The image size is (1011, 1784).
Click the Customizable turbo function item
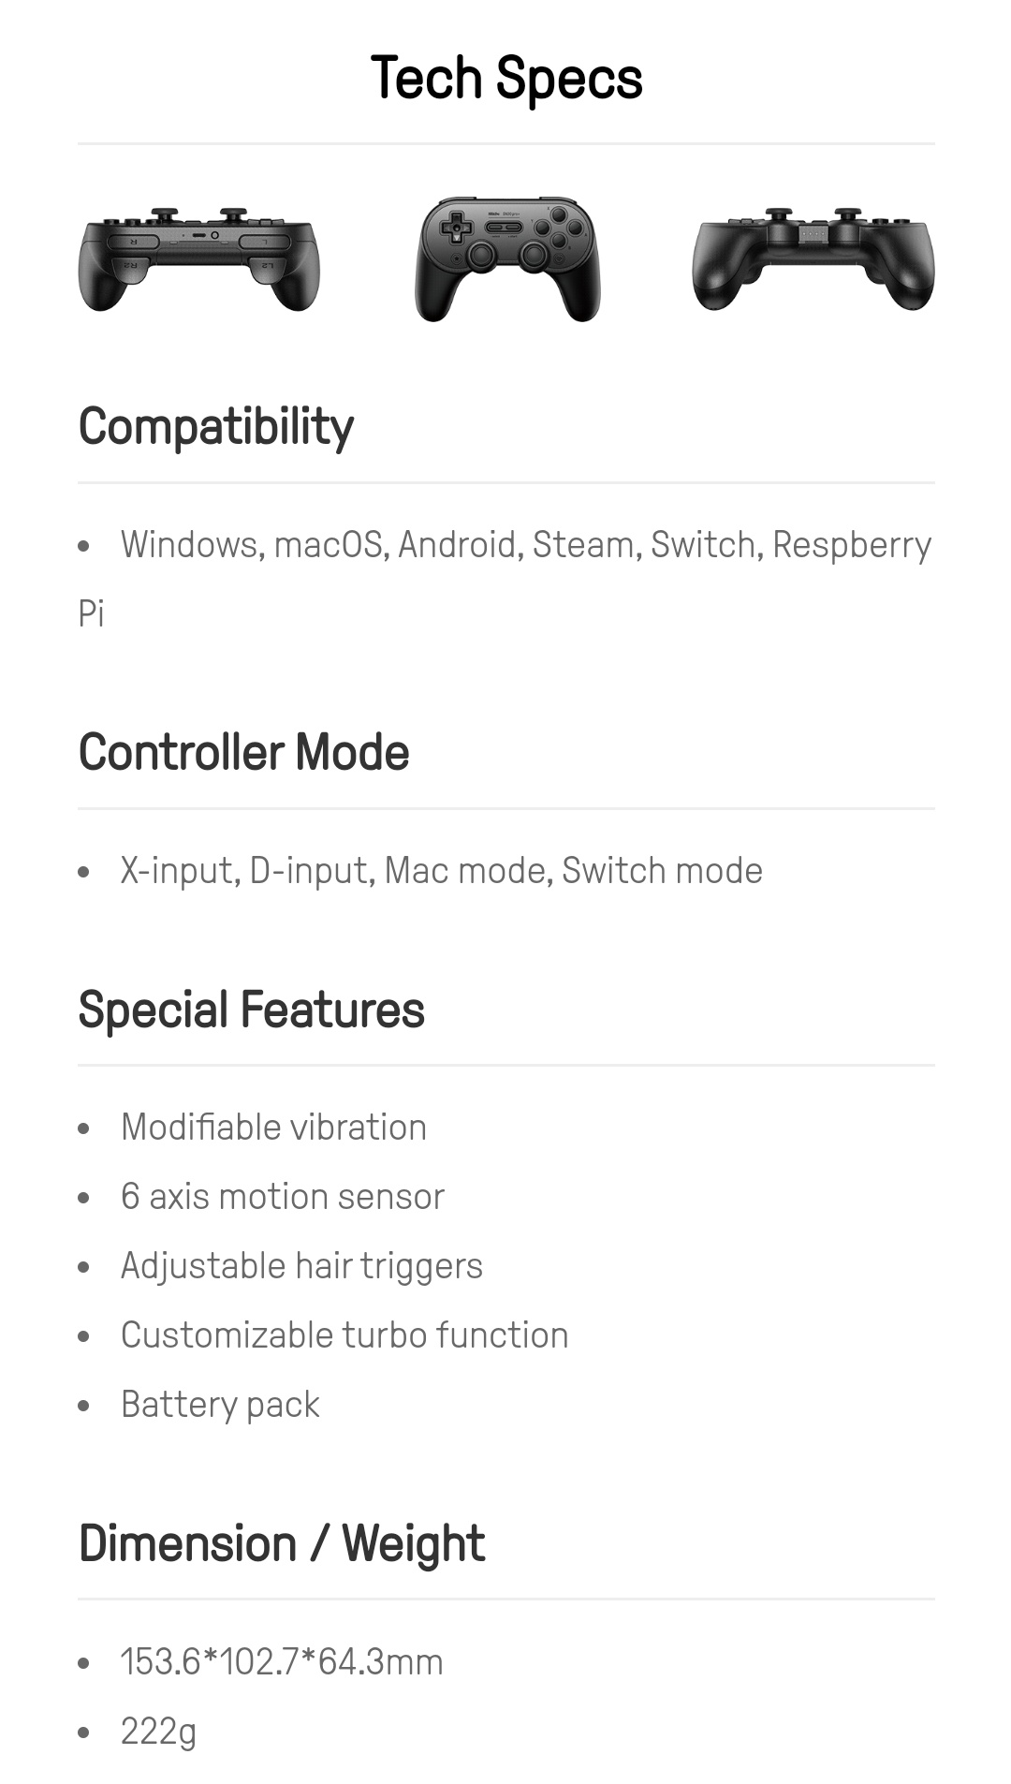point(344,1335)
